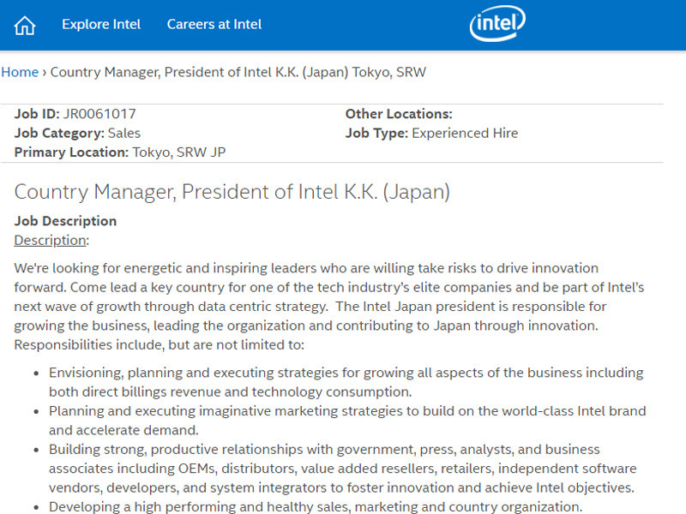Click the home icon in header
Image resolution: width=686 pixels, height=514 pixels.
point(25,25)
